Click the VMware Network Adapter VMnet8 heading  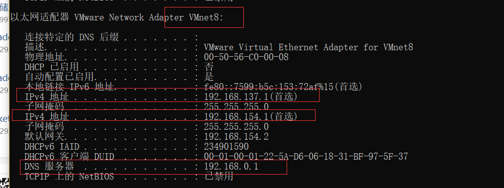coord(117,17)
